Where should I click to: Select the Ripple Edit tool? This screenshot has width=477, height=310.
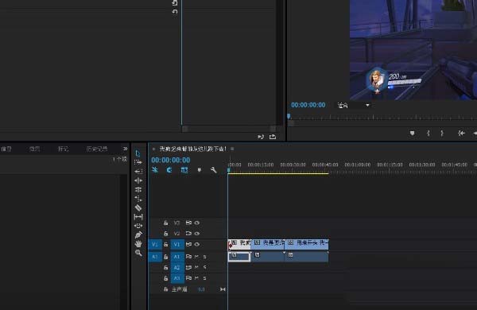tap(138, 180)
